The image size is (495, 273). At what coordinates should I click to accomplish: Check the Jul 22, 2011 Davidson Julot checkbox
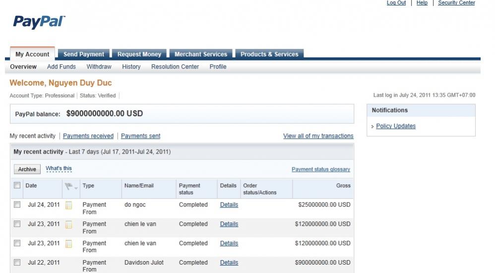click(x=17, y=262)
